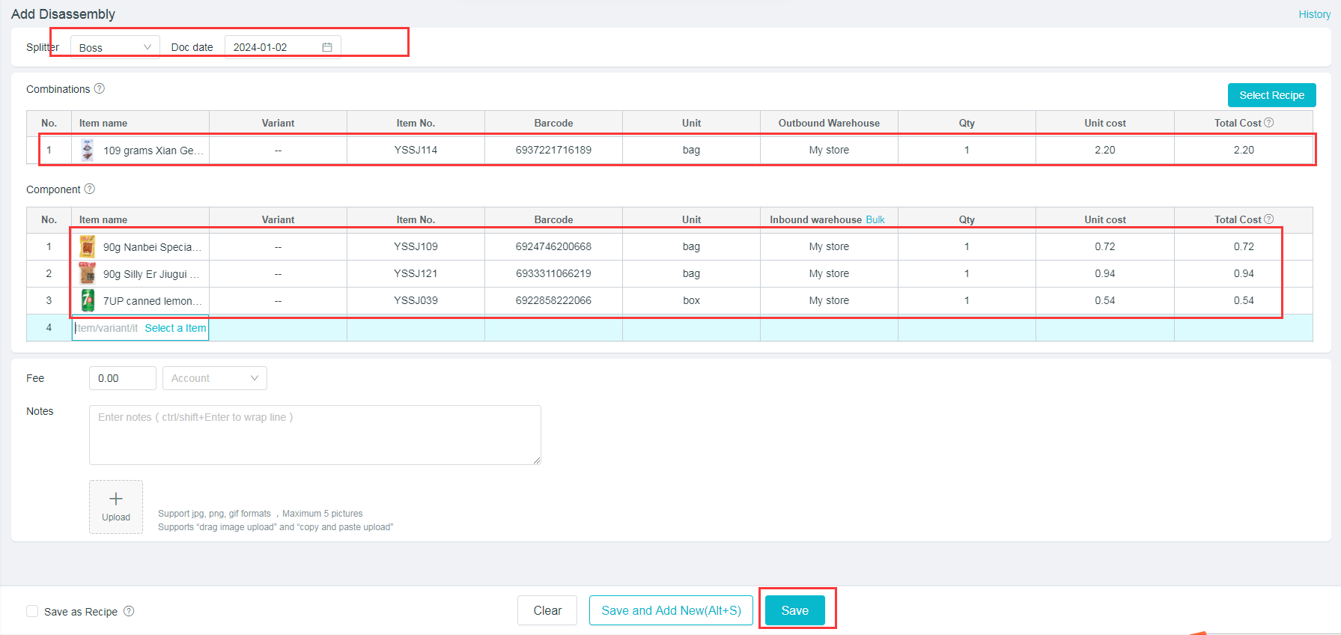The image size is (1341, 635).
Task: Click the plus Upload image box
Action: 116,506
